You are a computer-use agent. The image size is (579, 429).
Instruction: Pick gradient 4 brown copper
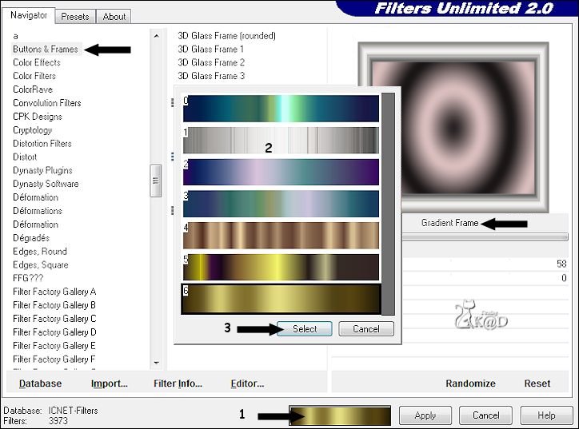click(281, 236)
